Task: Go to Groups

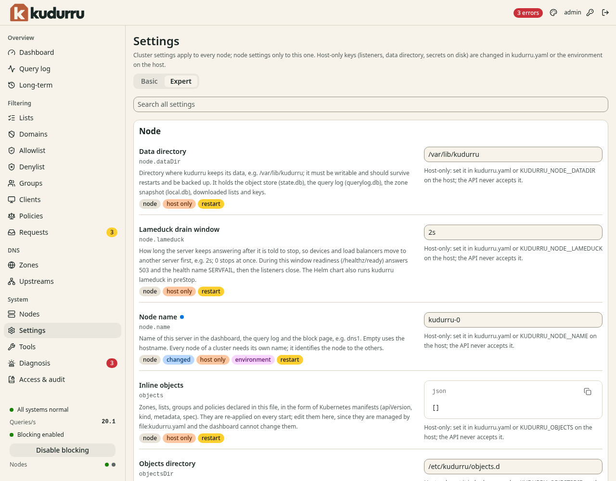Action: (63, 183)
